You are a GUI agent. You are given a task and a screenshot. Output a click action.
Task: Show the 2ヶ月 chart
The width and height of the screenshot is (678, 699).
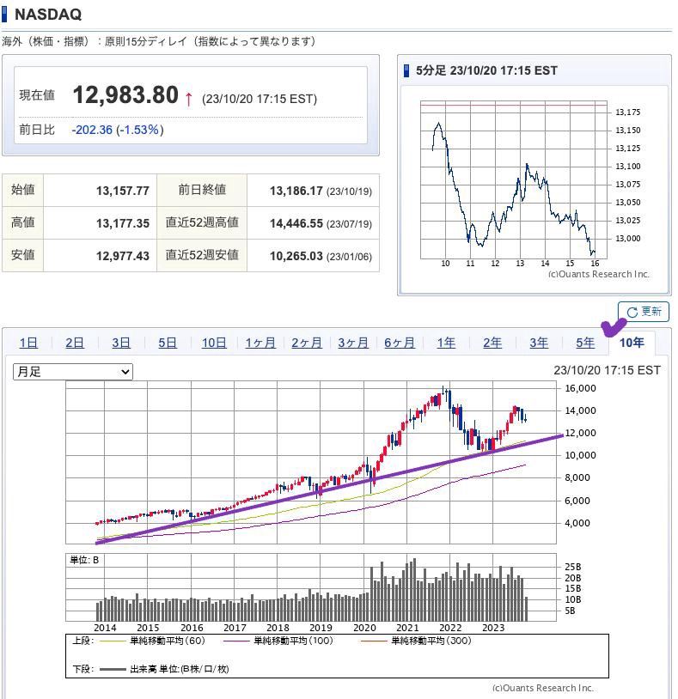click(x=307, y=343)
